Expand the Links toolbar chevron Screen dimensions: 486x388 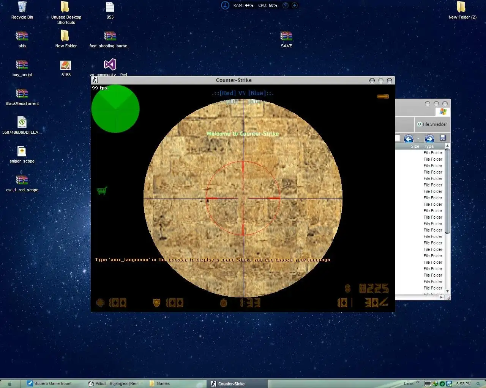coord(418,382)
